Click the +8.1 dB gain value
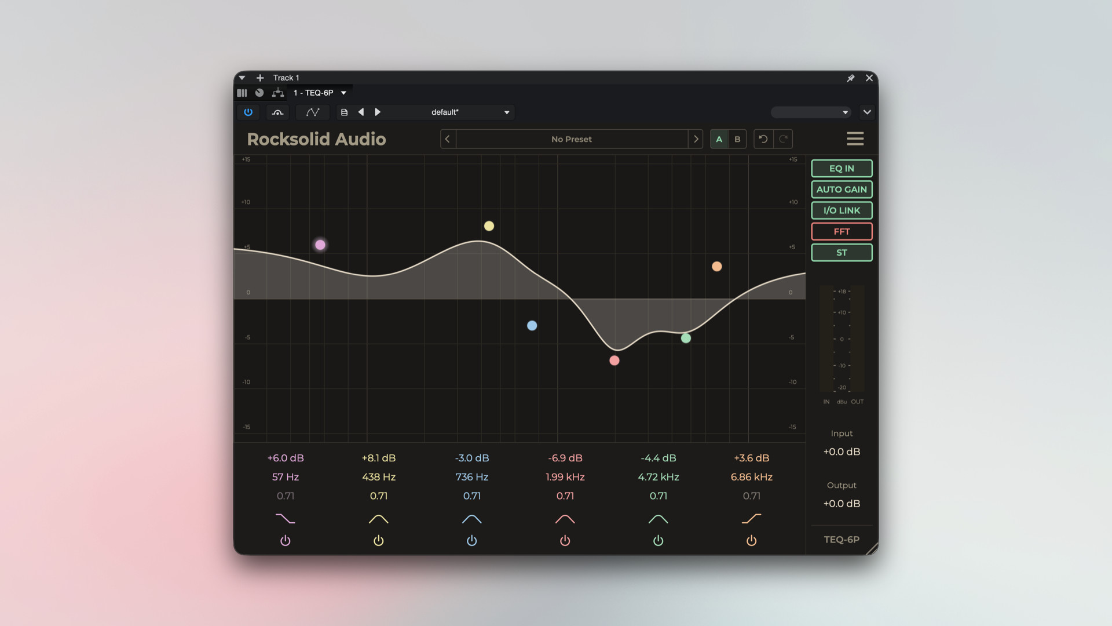The image size is (1112, 626). coord(379,458)
